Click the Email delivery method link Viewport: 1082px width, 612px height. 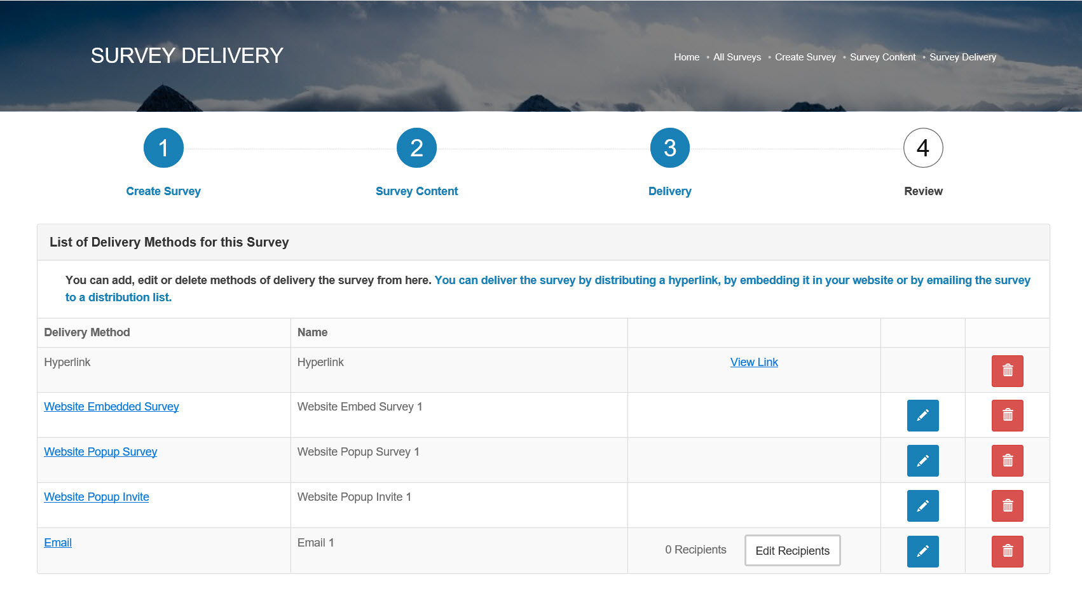click(58, 543)
